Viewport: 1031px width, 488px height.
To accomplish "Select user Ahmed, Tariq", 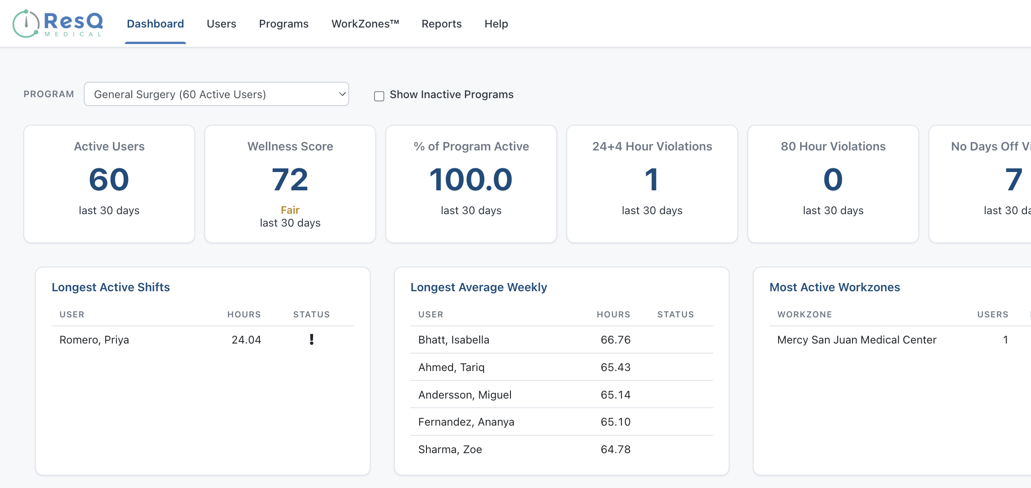I will point(451,367).
